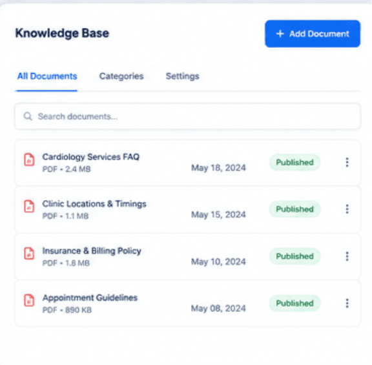The width and height of the screenshot is (372, 365).
Task: Click the magnifier icon in search bar
Action: pyautogui.click(x=28, y=116)
